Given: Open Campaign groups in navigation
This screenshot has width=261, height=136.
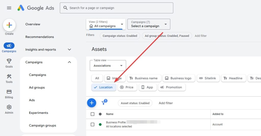Looking at the screenshot, I should [43, 125].
